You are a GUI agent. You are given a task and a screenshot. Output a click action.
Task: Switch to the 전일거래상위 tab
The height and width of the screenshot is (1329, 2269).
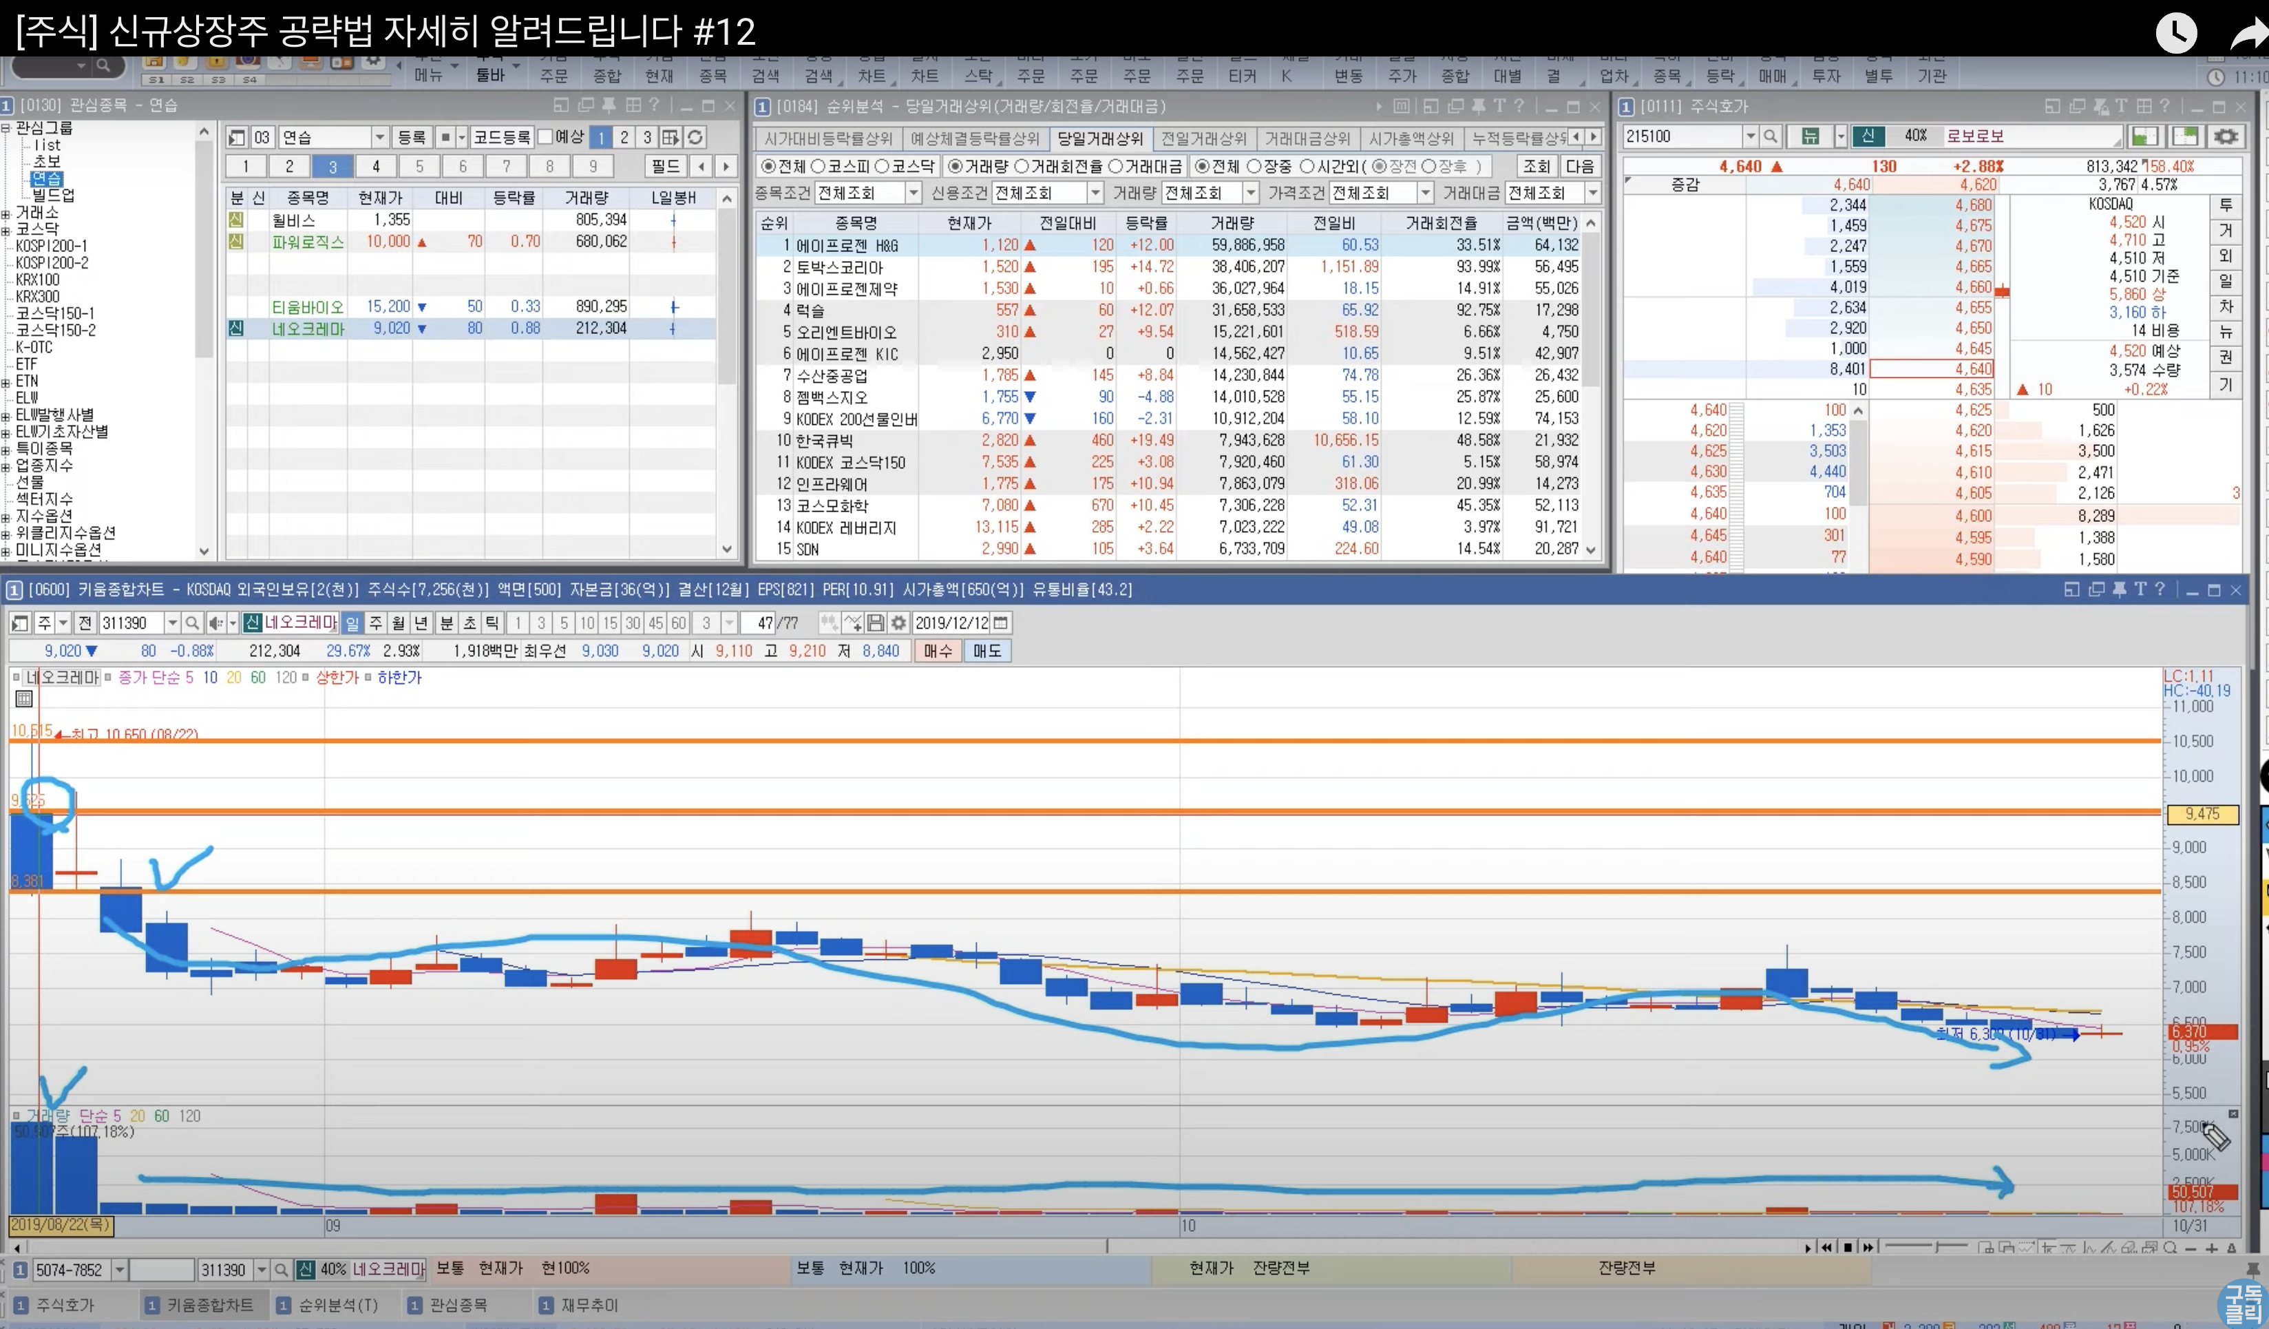point(1204,138)
